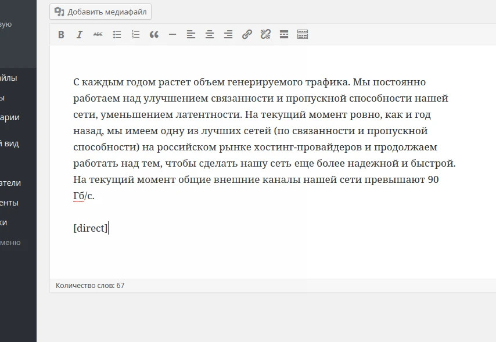Toggle bold formatting in the editor toolbar
Screen dimensions: 496x342
tap(61, 34)
